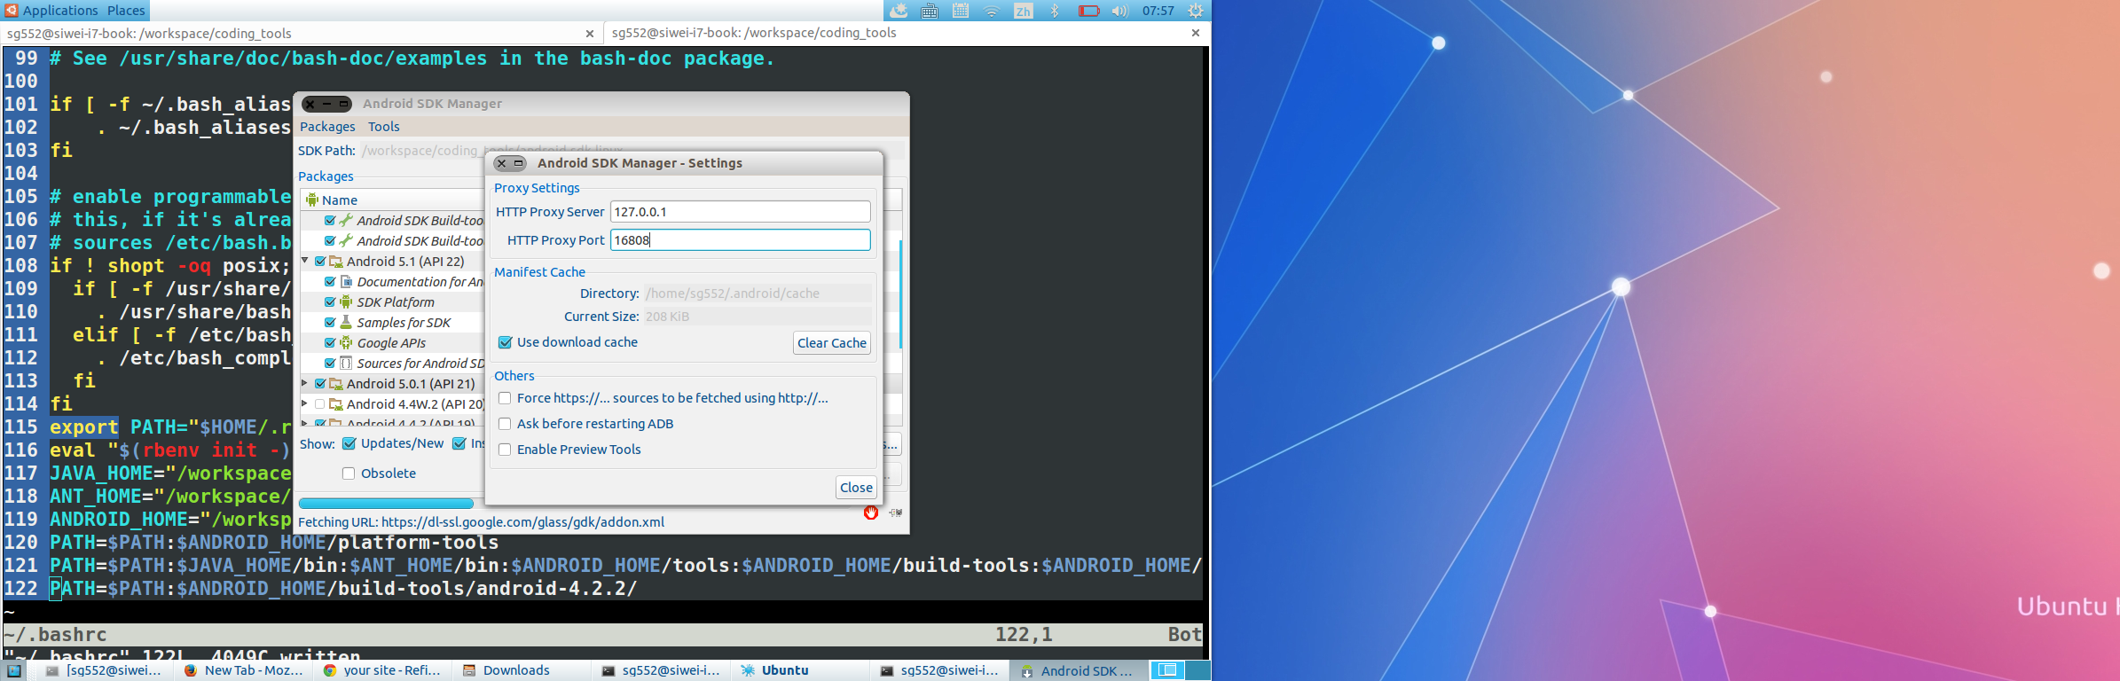Click the Android robot icon in the Name header
2120x681 pixels.
point(312,200)
